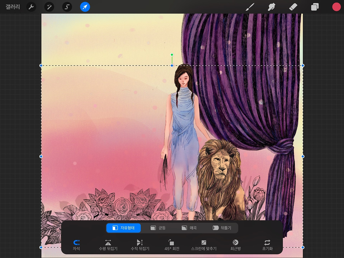Select the Eraser tool
The height and width of the screenshot is (258, 344).
pyautogui.click(x=293, y=7)
